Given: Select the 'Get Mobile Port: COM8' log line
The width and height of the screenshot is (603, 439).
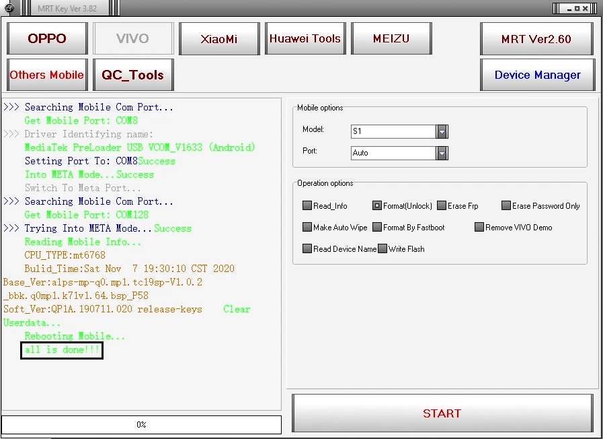Looking at the screenshot, I should (81, 121).
